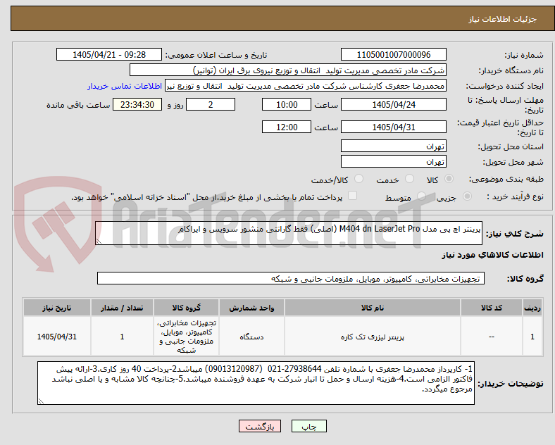Click the announcement date field 1405/04/21 - 09:28
555x445 pixels.
tap(109, 55)
